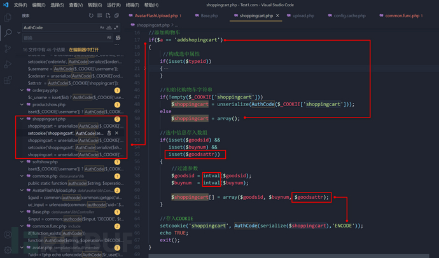Close the shoppingcart.php editor tab
This screenshot has height=258, width=439.
(276, 15)
